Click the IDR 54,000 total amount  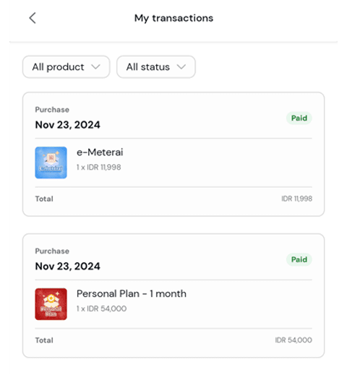point(294,340)
